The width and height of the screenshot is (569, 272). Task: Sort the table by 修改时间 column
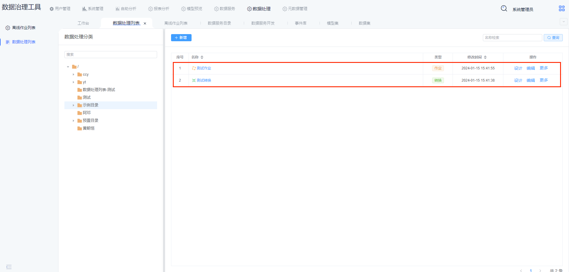485,57
